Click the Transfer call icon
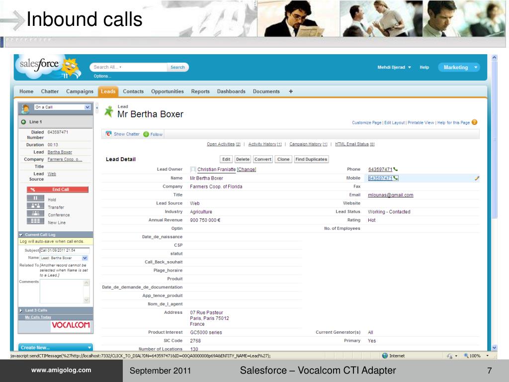 (35, 206)
